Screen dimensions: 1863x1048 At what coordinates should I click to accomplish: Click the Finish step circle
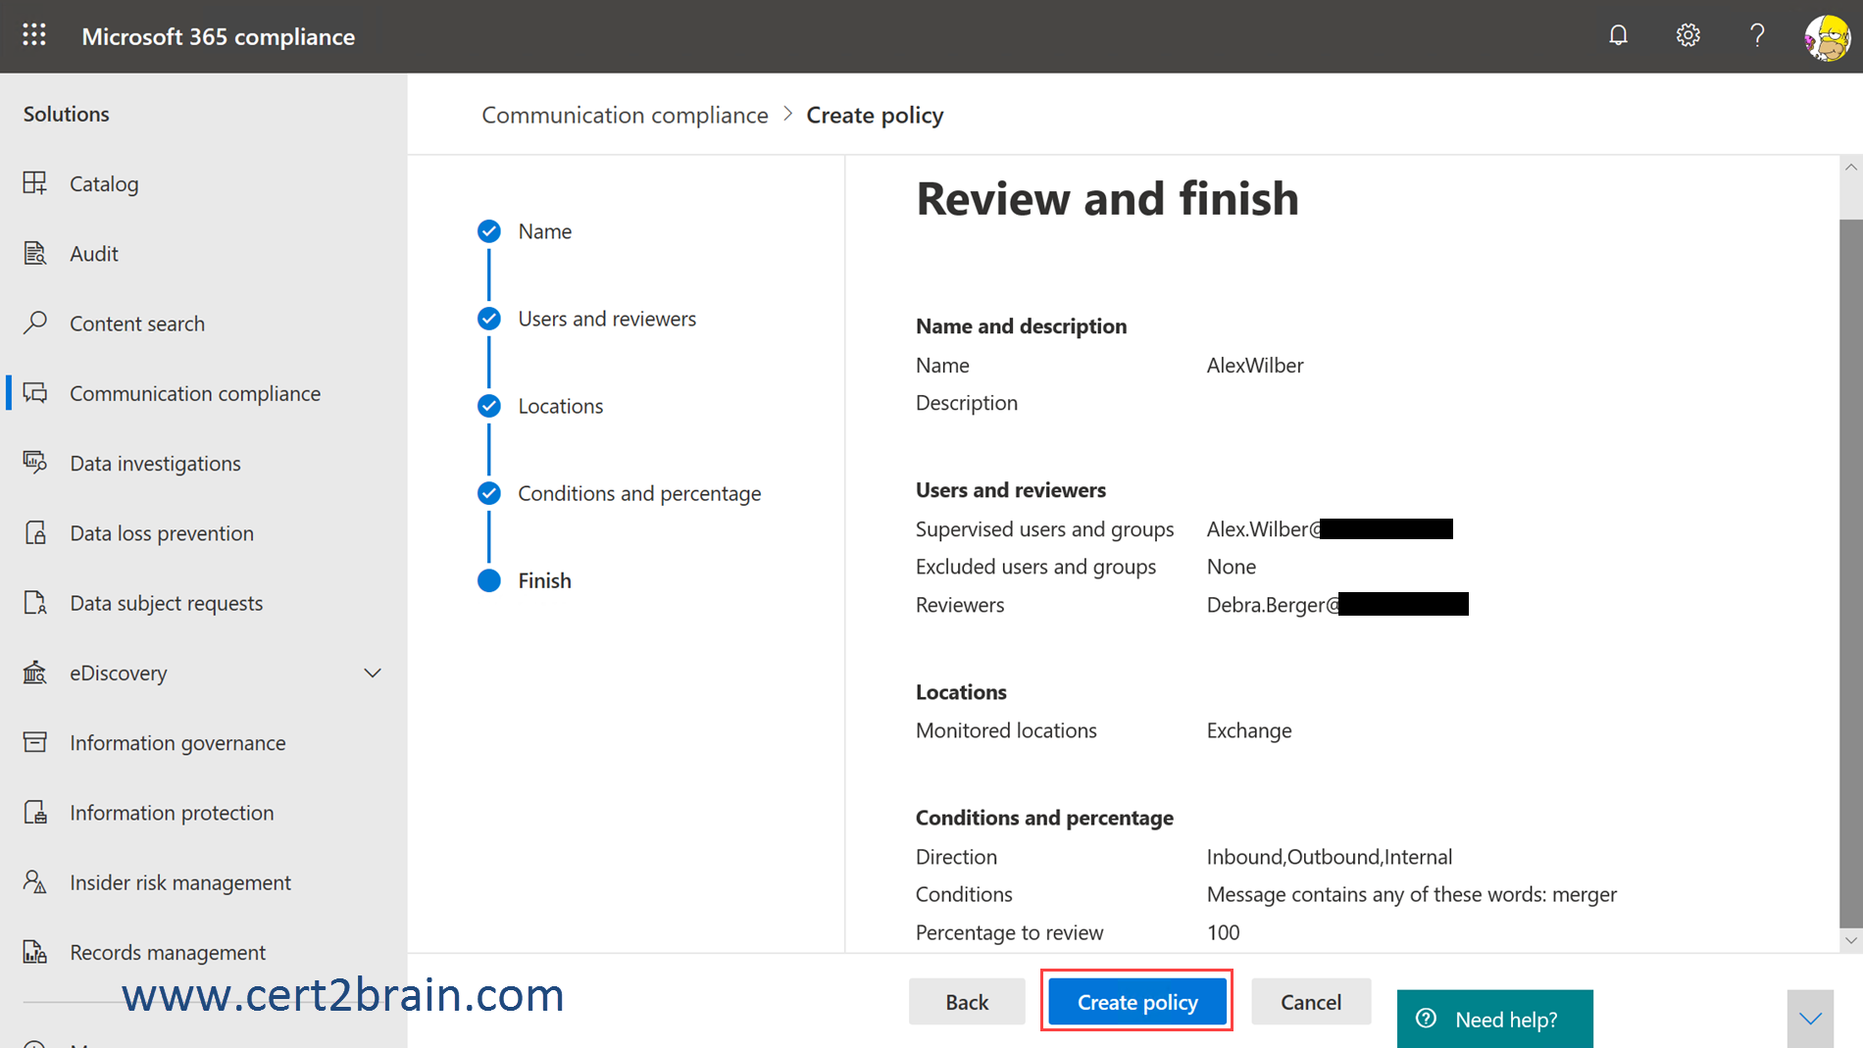489,580
